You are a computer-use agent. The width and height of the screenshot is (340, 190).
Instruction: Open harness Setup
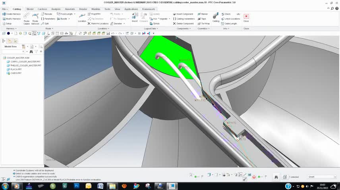click(7, 24)
